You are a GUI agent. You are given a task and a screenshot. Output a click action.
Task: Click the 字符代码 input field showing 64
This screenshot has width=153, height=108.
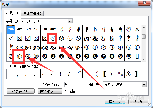click(75, 84)
